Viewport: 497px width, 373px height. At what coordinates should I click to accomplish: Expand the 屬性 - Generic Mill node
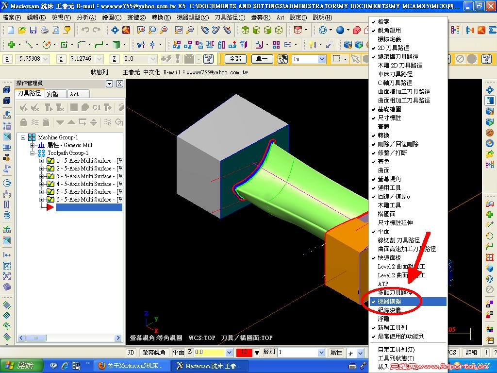tap(32, 145)
